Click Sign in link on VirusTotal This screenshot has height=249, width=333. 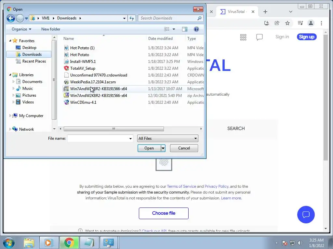[x=282, y=37]
